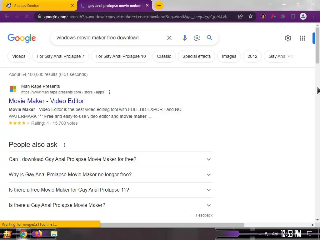Click the Google logo

[x=22, y=38]
